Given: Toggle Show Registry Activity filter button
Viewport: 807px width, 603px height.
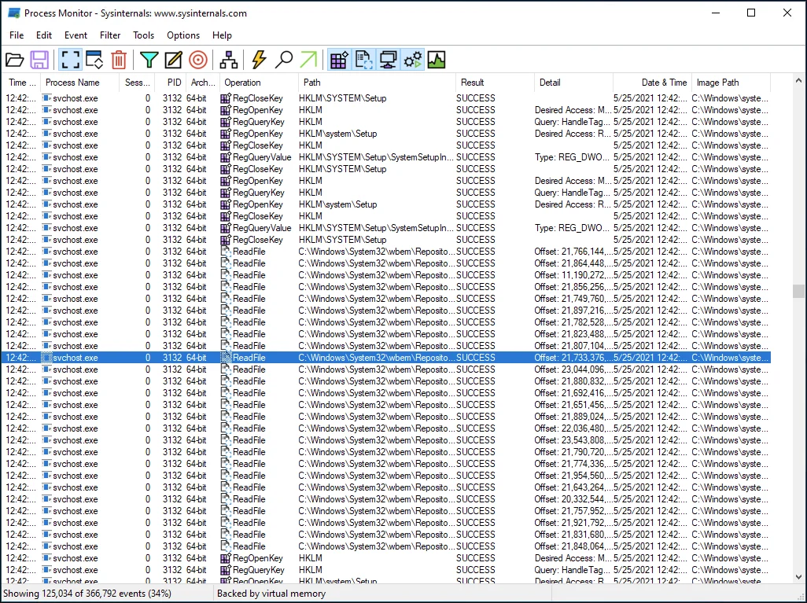Looking at the screenshot, I should pos(339,61).
